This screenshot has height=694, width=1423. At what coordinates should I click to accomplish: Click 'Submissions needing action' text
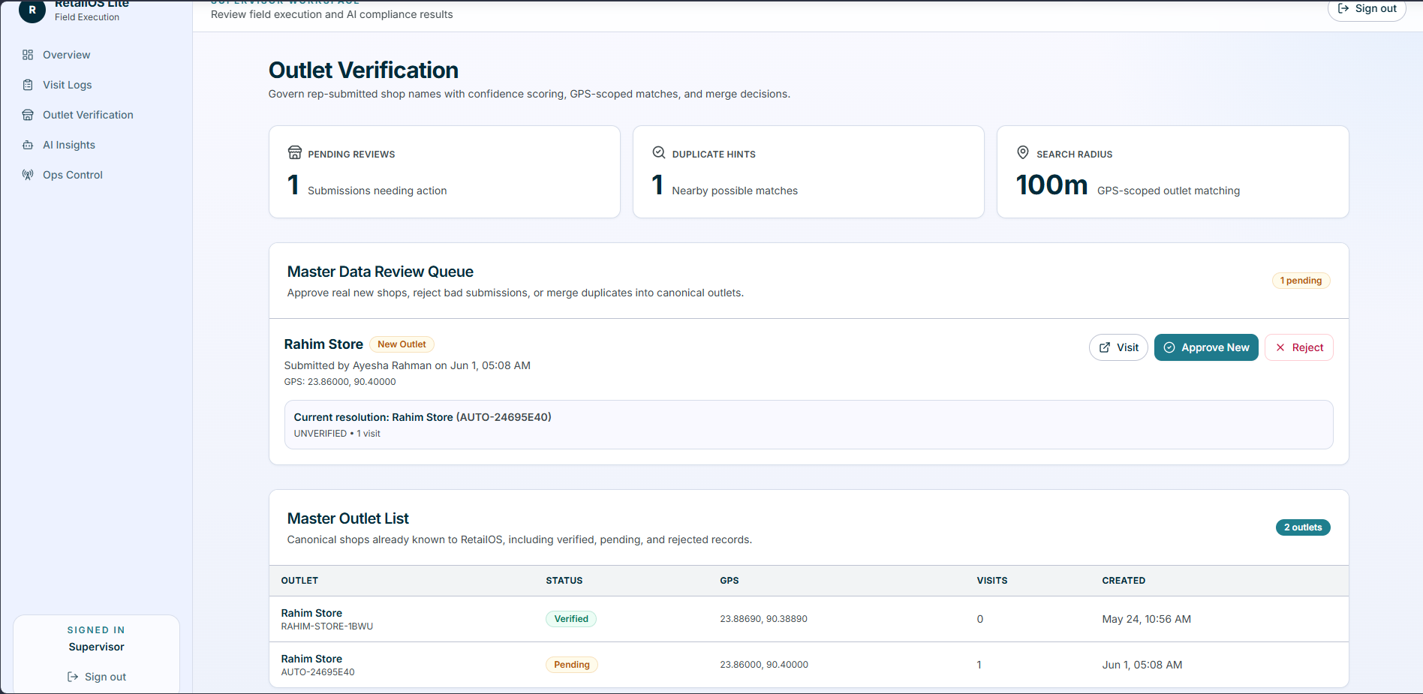coord(378,191)
